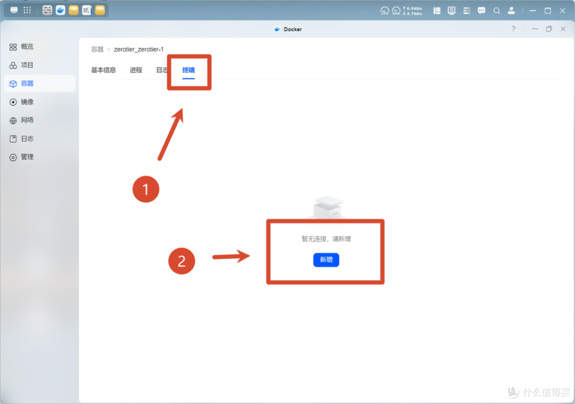Click the Docker window help question mark
The width and height of the screenshot is (575, 404).
(x=513, y=29)
